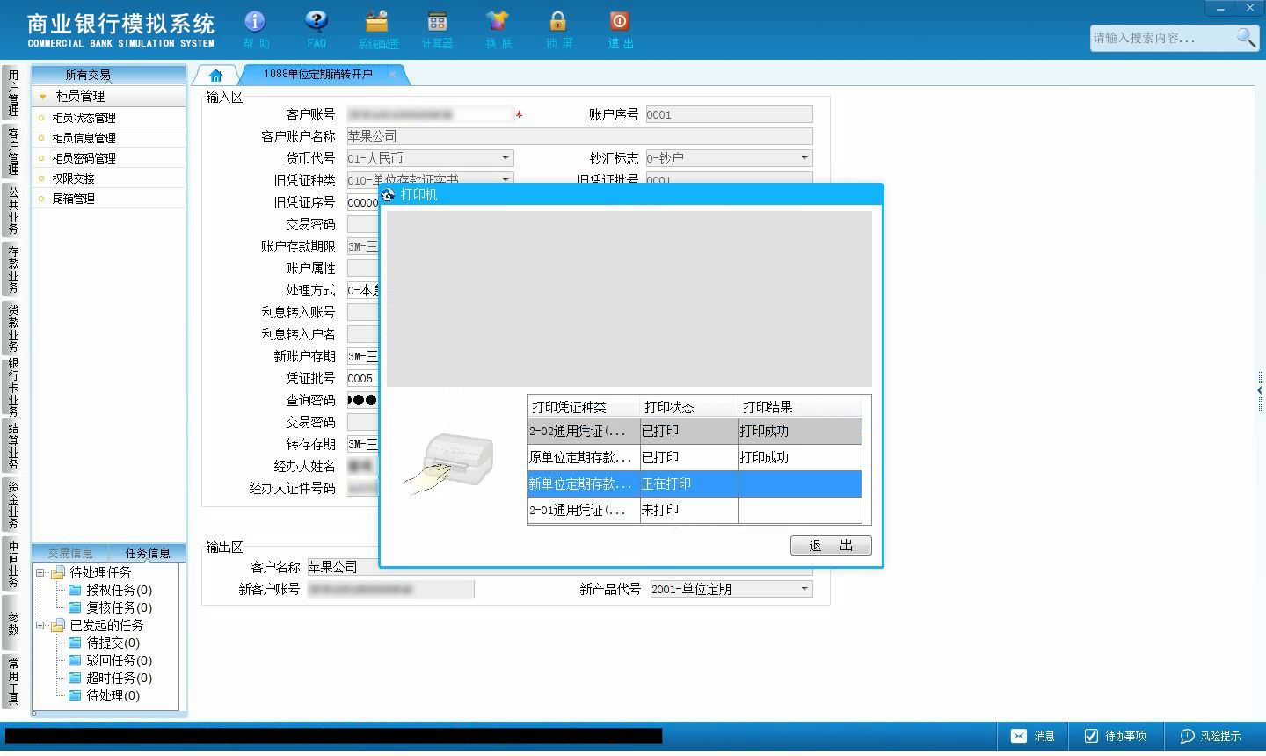Open the 货币代号 dropdown
This screenshot has height=756, width=1266.
coord(506,158)
